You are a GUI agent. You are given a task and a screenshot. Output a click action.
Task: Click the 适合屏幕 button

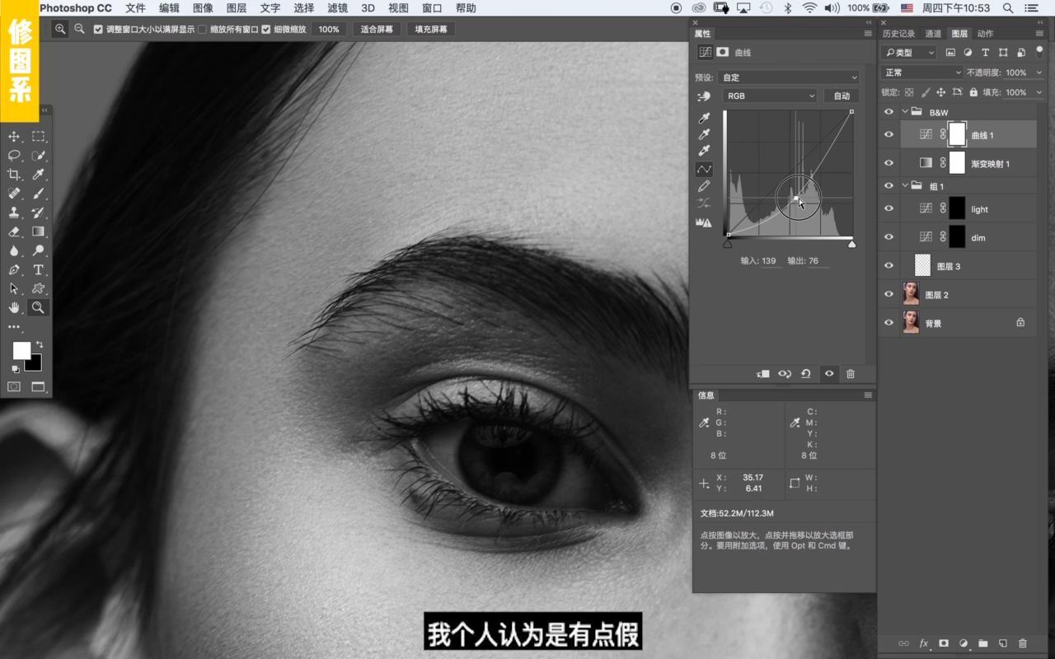(x=377, y=29)
